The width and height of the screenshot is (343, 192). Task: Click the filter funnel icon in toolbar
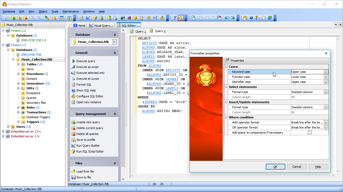[174, 18]
